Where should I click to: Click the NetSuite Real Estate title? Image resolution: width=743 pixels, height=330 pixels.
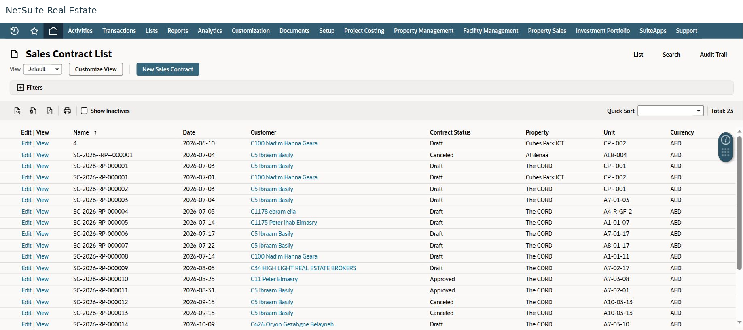pos(51,10)
